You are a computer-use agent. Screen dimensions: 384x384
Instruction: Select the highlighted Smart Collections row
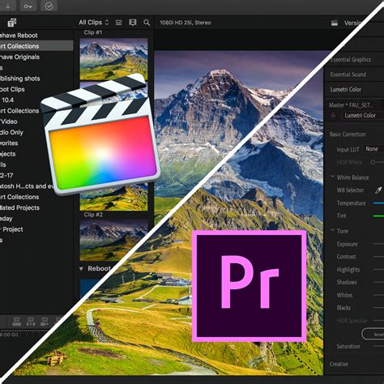[x=36, y=46]
